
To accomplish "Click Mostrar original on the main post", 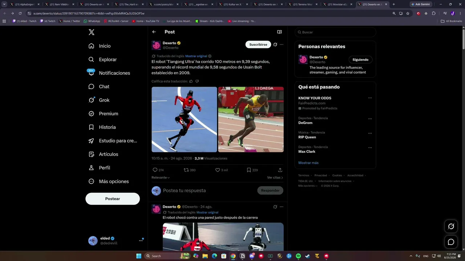I will 196,56.
